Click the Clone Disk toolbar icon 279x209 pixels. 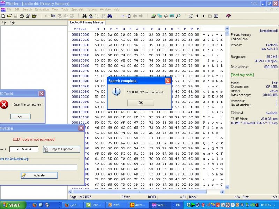point(160,16)
